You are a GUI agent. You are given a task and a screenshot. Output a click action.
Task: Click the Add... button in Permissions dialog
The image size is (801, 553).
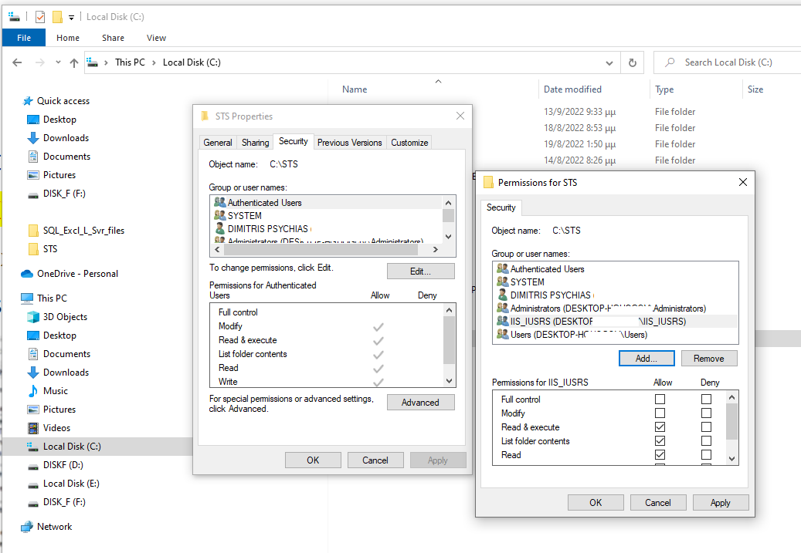point(647,359)
